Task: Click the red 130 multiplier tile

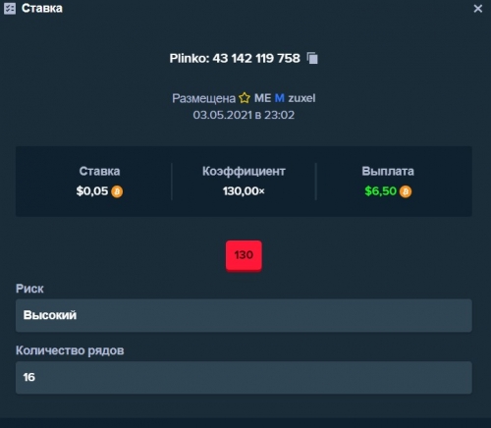Action: tap(244, 255)
